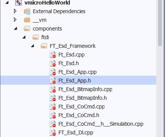Screen dimensions: 166x137
Task: Click the Ft_Esd_CoCmd.cpp file icon
Action: coord(53,107)
